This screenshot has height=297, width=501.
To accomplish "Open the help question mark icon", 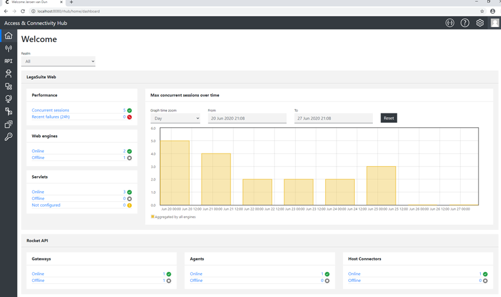I will pyautogui.click(x=465, y=23).
